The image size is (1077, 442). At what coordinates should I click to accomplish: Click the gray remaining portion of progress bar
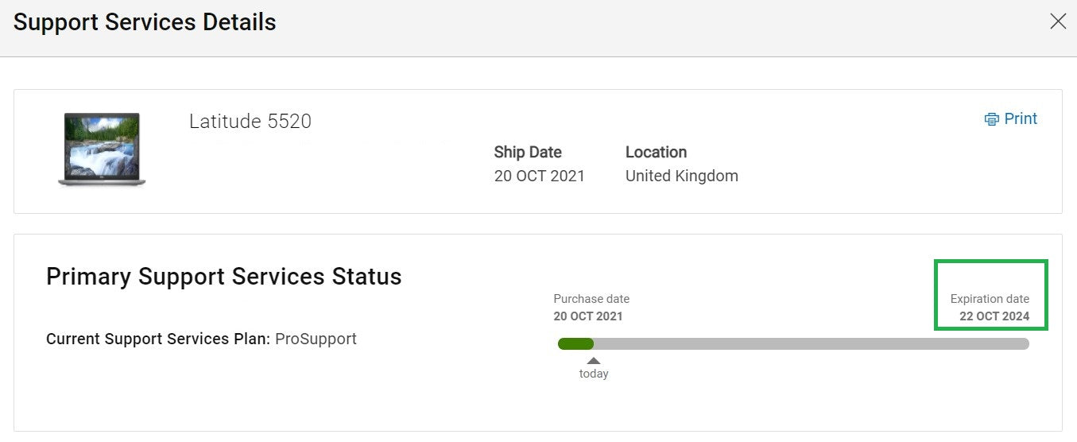coord(811,343)
